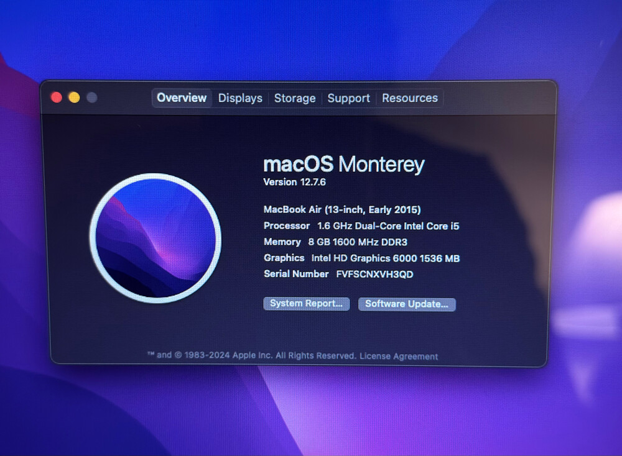Screen dimensions: 622x456
Task: Switch to the Overview tab
Action: [182, 98]
